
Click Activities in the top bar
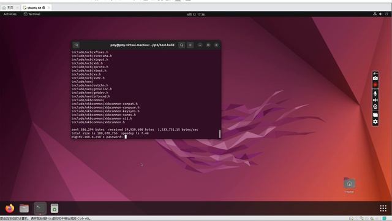pos(10,14)
